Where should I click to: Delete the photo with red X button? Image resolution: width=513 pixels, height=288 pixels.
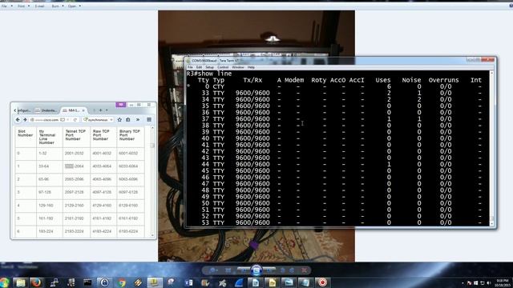[305, 270]
